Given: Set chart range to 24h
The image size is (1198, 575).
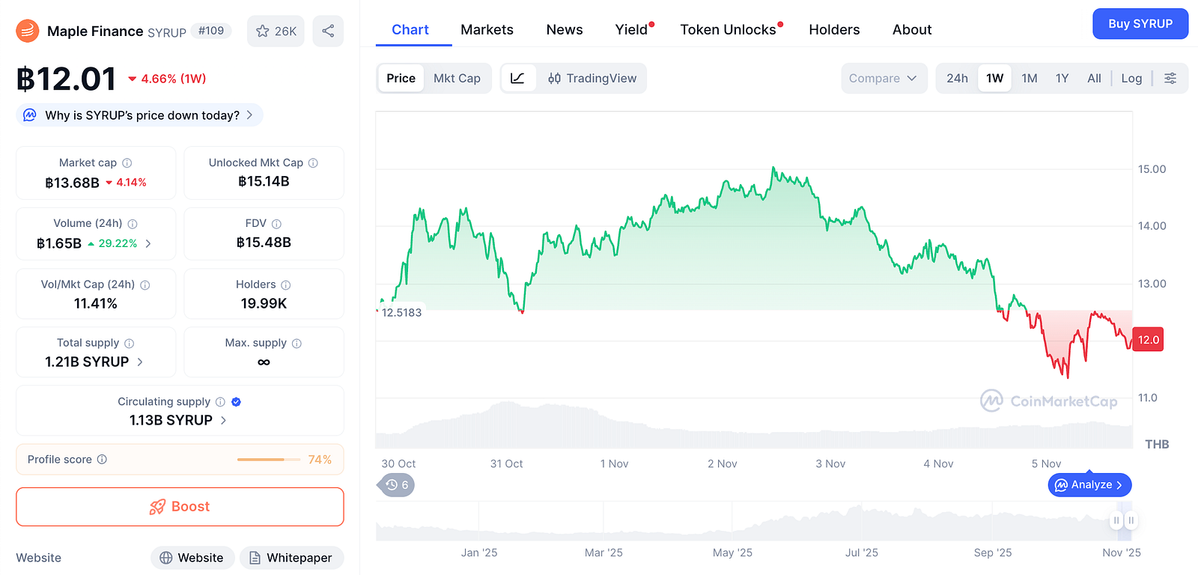Looking at the screenshot, I should coord(957,78).
